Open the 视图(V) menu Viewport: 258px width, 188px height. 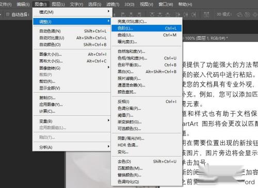pyautogui.click(x=147, y=4)
